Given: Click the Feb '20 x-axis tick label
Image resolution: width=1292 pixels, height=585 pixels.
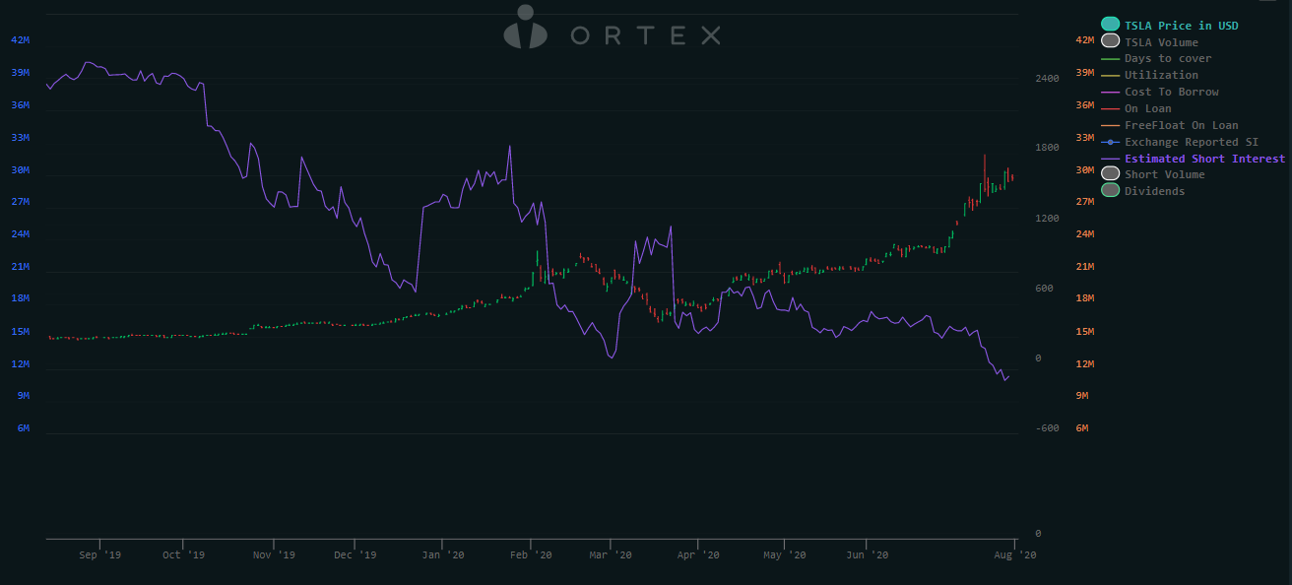Looking at the screenshot, I should (x=530, y=555).
